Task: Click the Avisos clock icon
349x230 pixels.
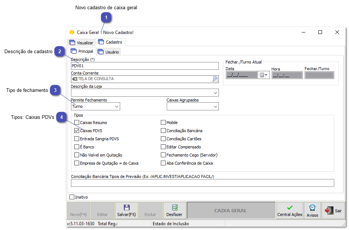Action: click(312, 208)
